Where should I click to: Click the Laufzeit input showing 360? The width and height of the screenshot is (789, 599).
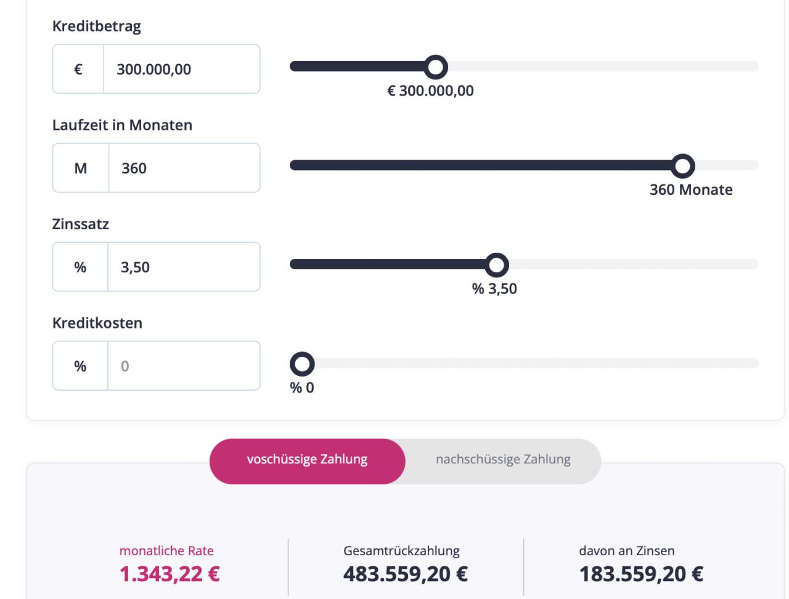point(184,168)
